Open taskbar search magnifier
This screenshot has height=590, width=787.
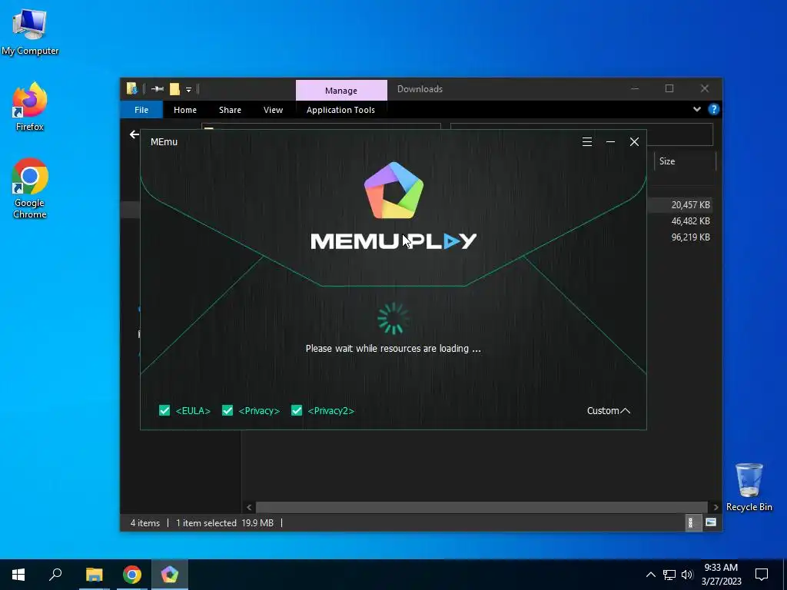[55, 575]
